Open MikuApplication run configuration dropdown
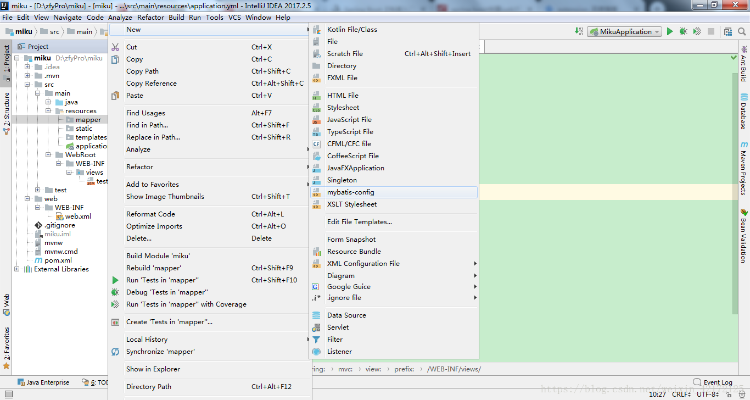750x400 pixels. coord(625,32)
